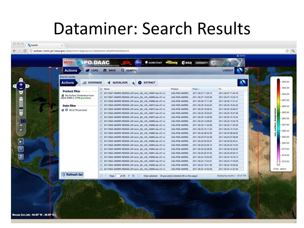
Task: Uncheck granule r49997 row checkbox
Action: point(101,93)
